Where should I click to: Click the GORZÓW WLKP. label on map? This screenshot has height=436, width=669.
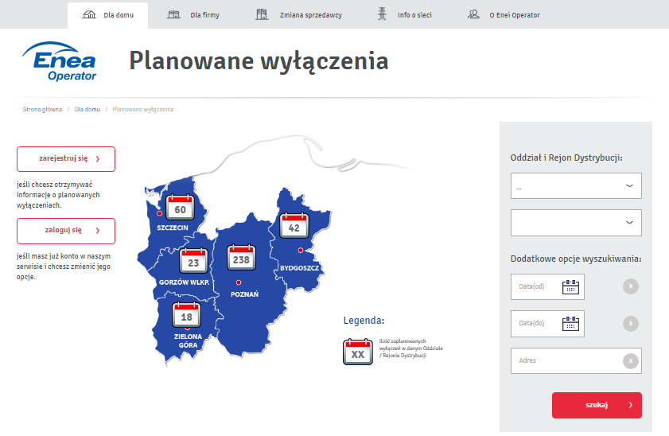coord(185,282)
